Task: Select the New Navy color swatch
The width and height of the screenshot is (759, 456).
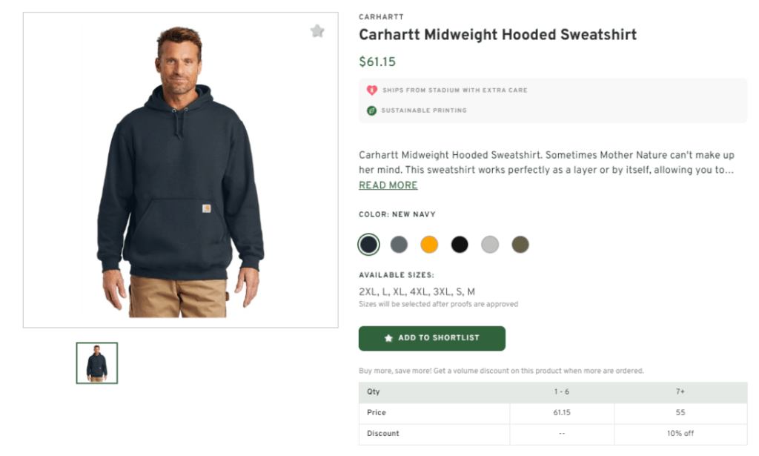Action: tap(370, 244)
